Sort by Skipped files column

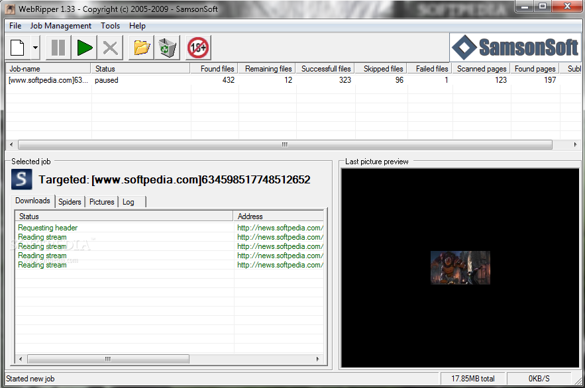click(380, 69)
